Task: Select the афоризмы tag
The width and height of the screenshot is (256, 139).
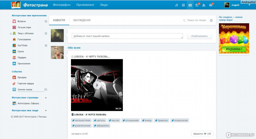Action: coord(102,126)
